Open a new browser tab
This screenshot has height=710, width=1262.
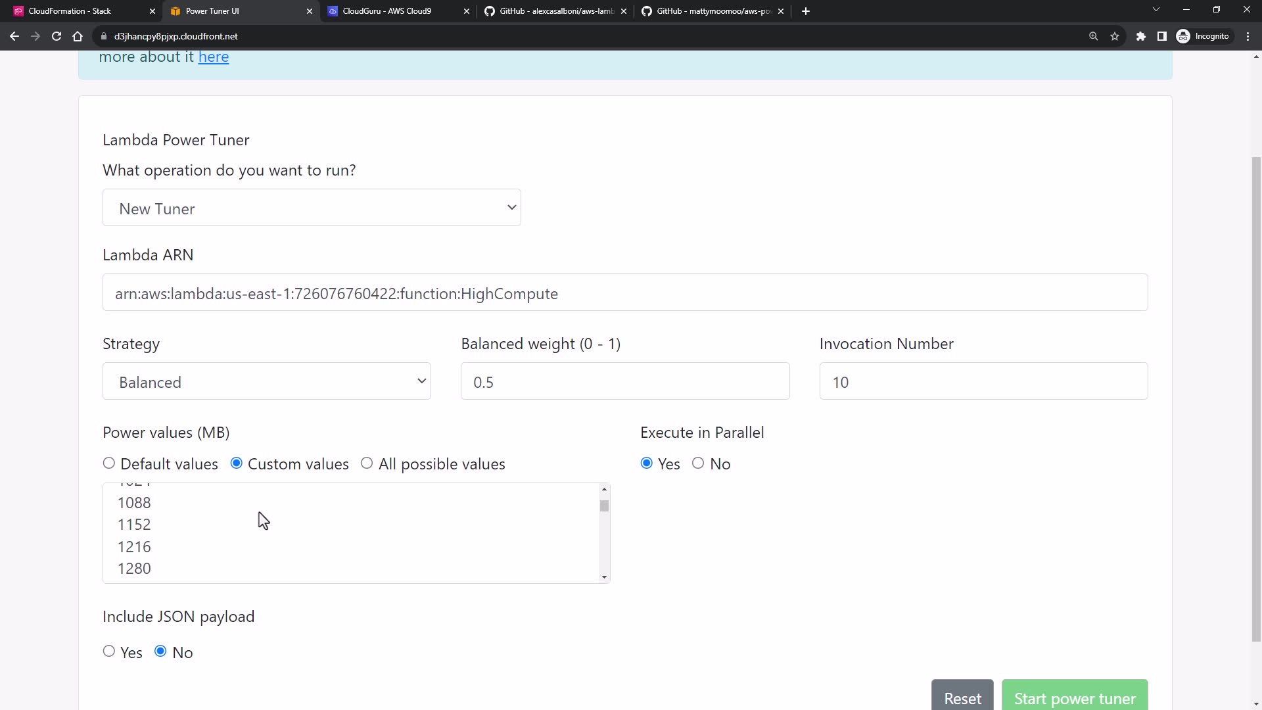pyautogui.click(x=806, y=11)
